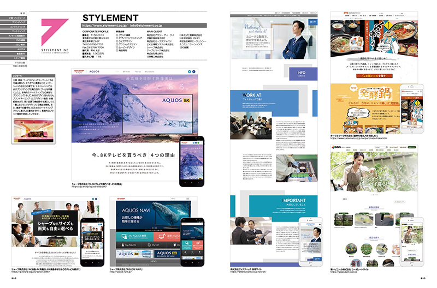Open the https://www.stylement.co.jp/ link

105,25
